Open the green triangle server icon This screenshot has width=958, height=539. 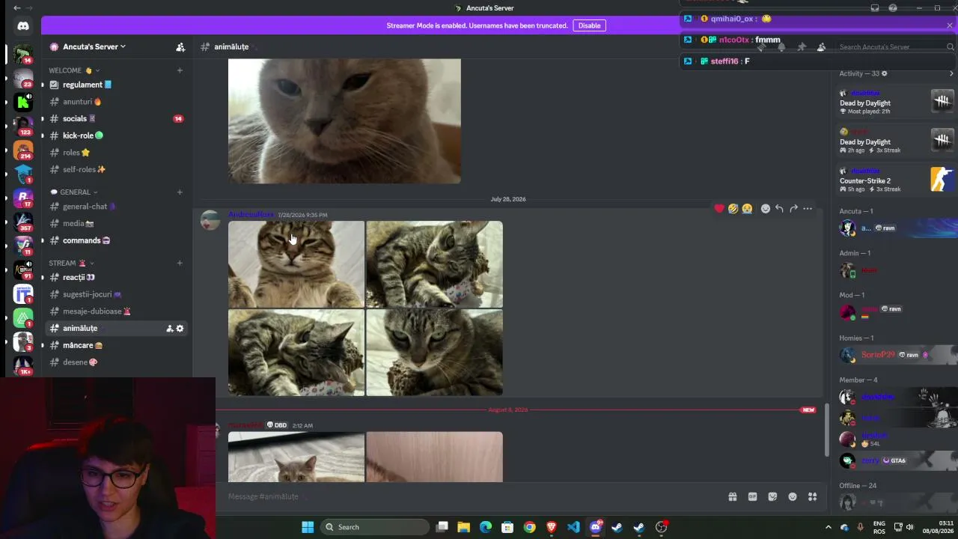23,317
